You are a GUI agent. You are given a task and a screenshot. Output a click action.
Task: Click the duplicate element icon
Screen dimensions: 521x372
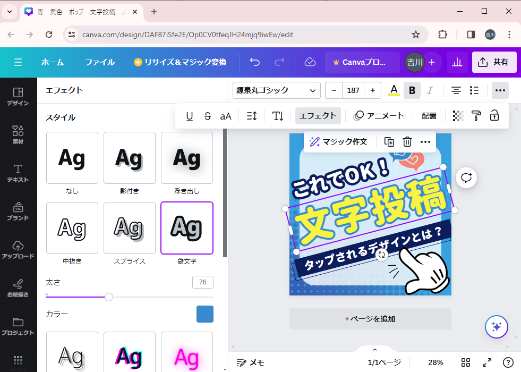[389, 142]
